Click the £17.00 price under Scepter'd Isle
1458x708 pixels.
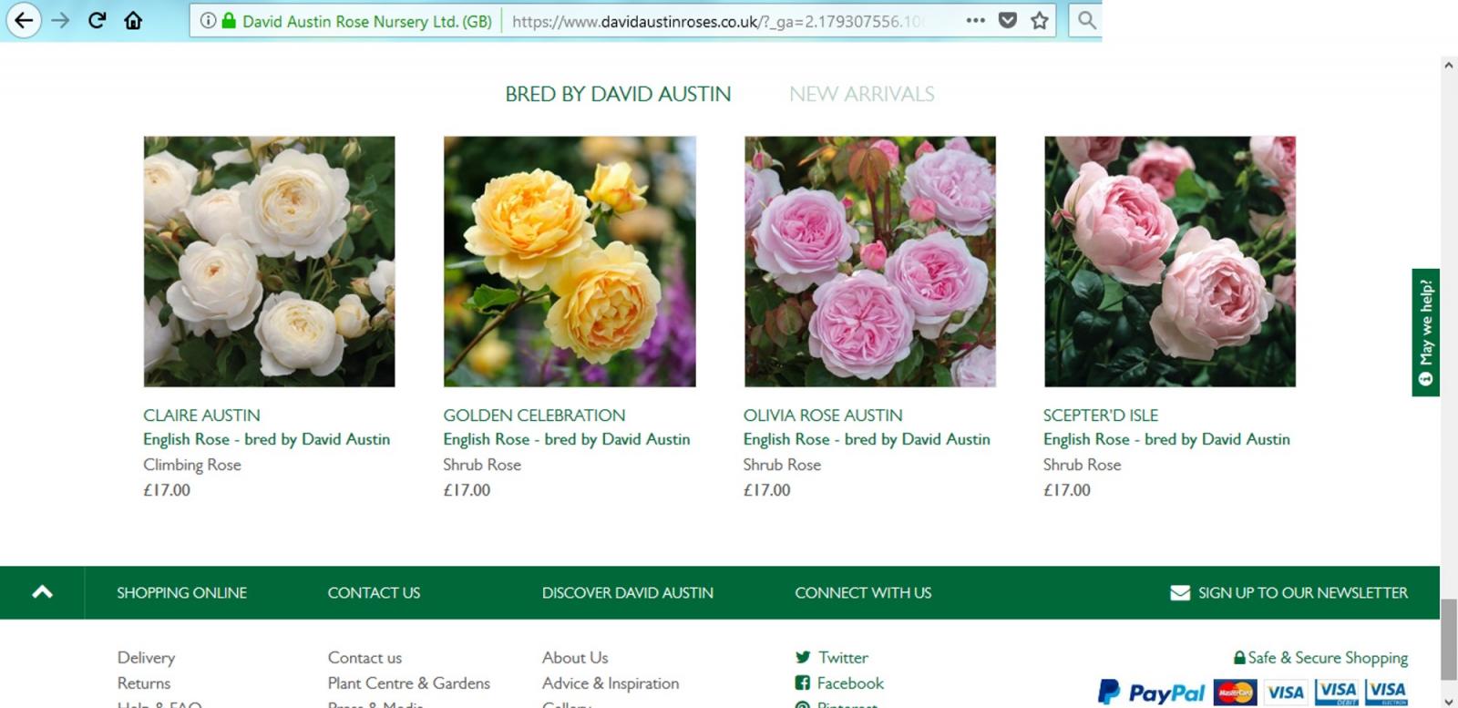(x=1066, y=490)
